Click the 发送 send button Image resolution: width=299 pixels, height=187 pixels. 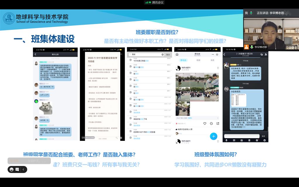(x=263, y=136)
